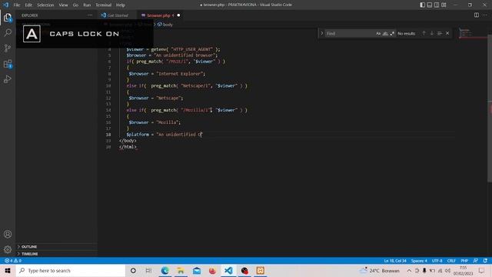Open the File menu

pos(17,5)
